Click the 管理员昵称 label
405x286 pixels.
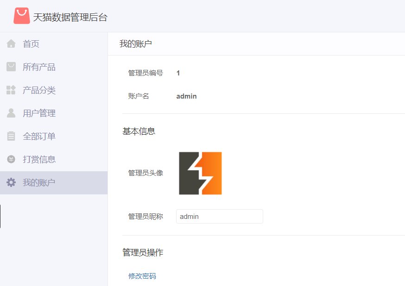point(146,217)
